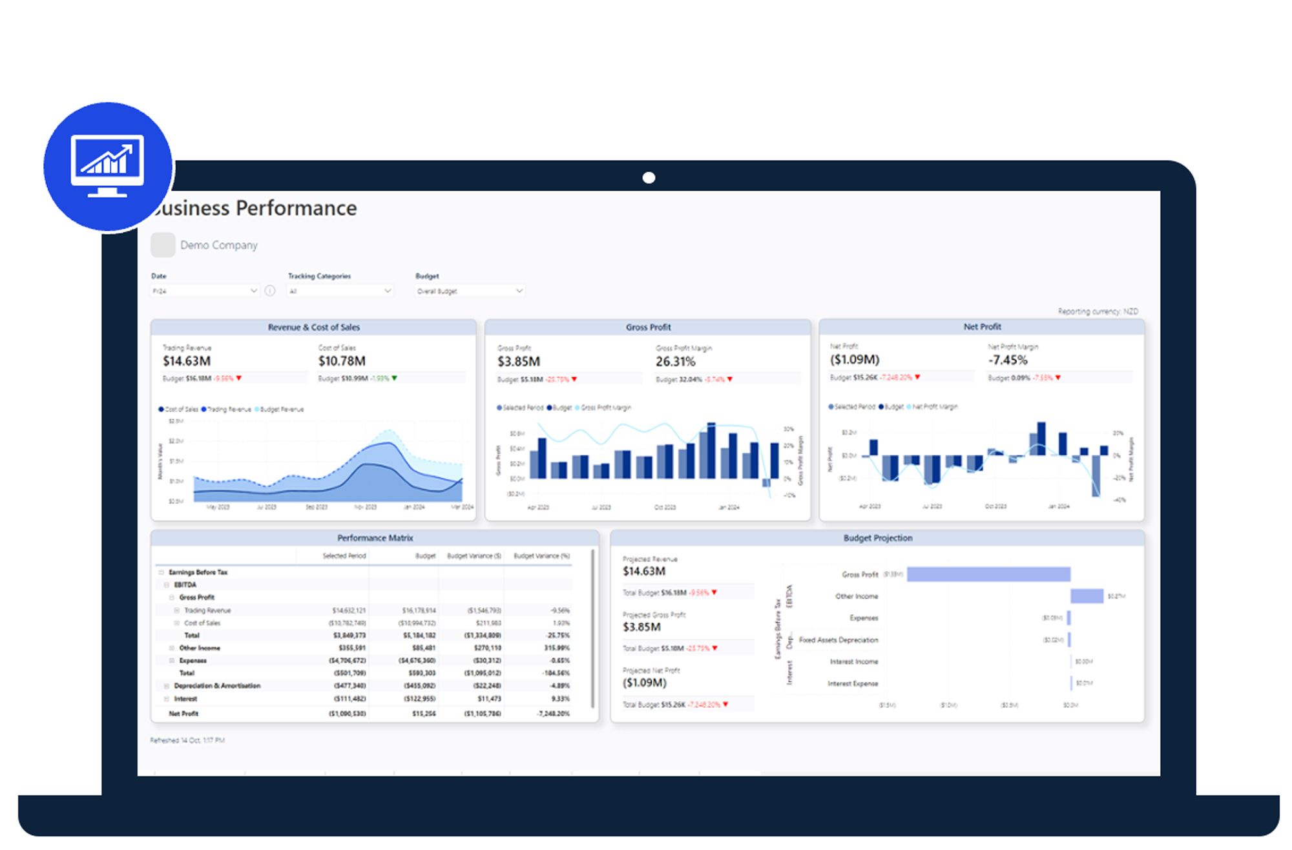Toggle Gross Profit Margin legend item

point(603,408)
